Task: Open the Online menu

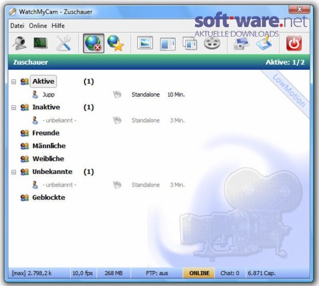Action: [38, 26]
